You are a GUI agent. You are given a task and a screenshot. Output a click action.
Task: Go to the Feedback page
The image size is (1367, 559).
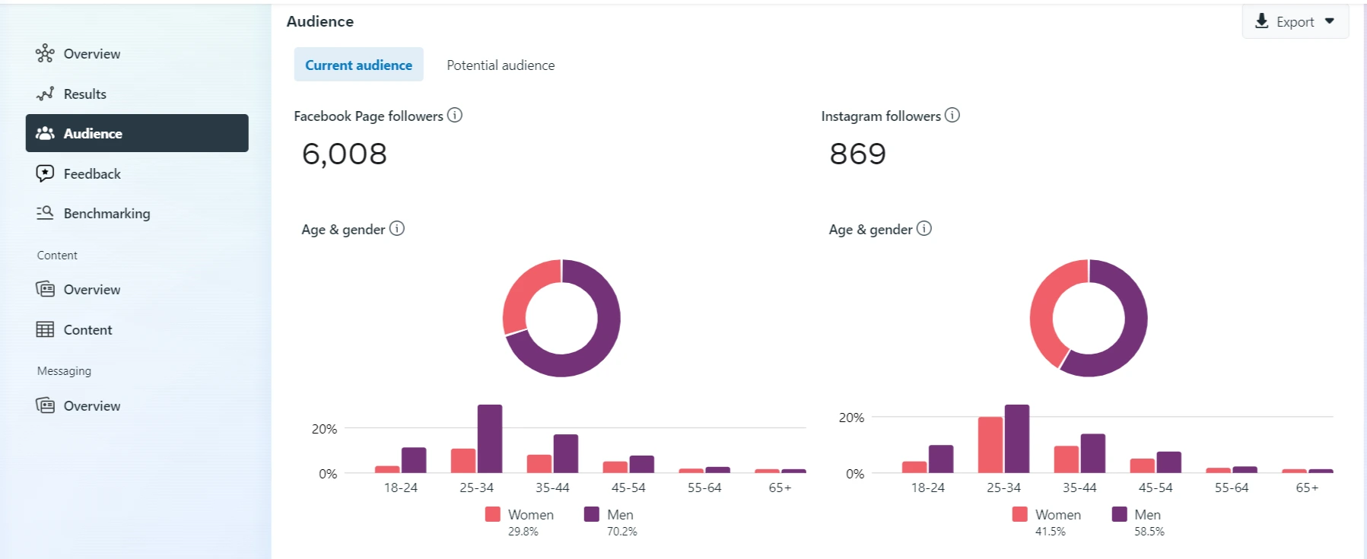[x=92, y=174]
